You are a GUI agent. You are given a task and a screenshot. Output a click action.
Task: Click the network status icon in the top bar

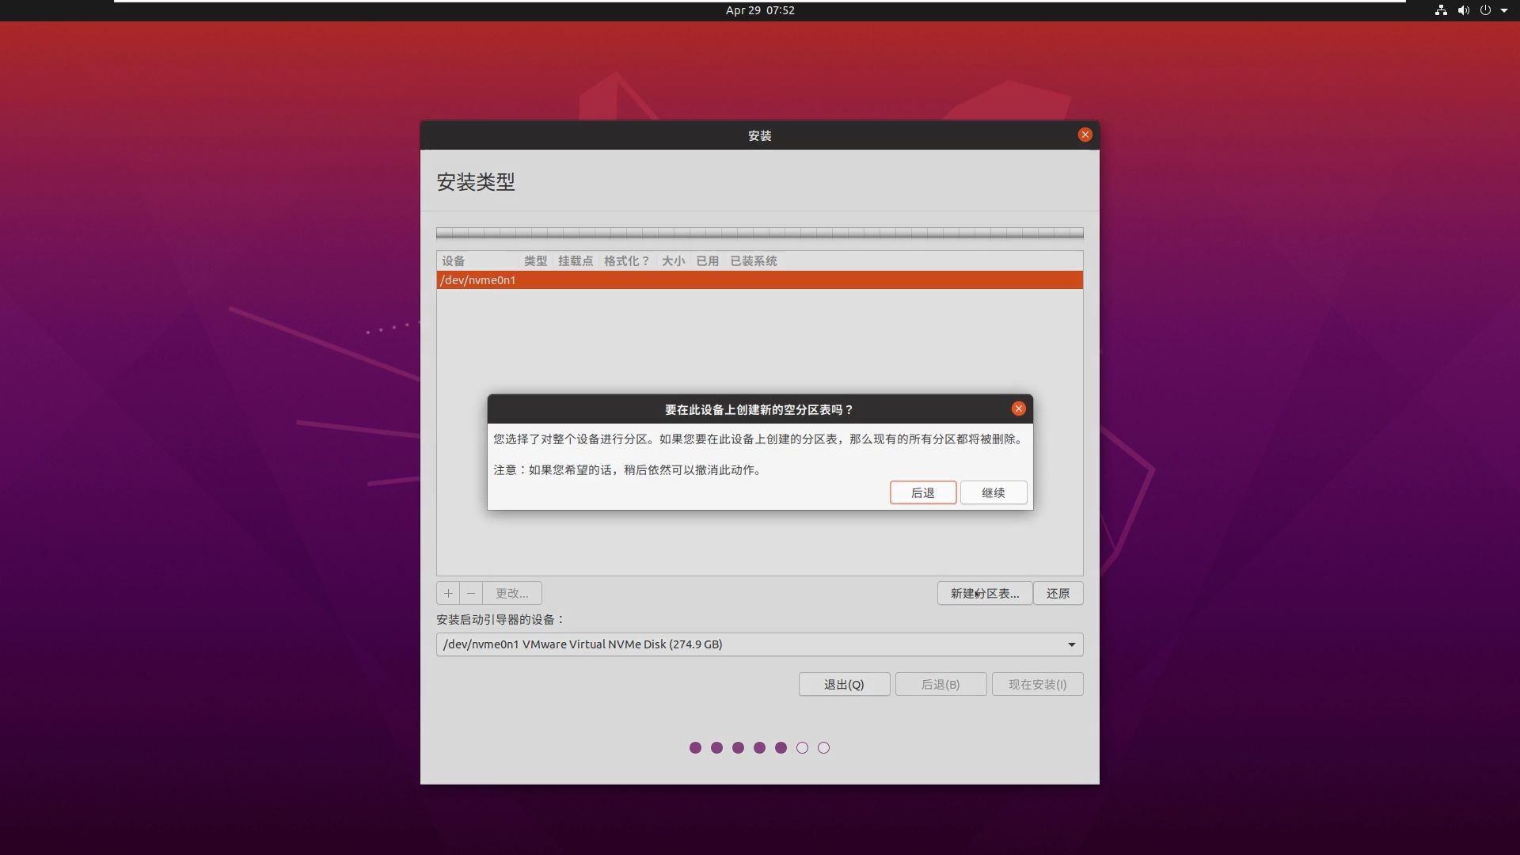point(1439,10)
